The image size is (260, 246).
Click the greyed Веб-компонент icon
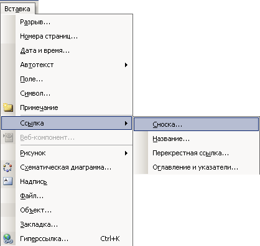click(8, 137)
